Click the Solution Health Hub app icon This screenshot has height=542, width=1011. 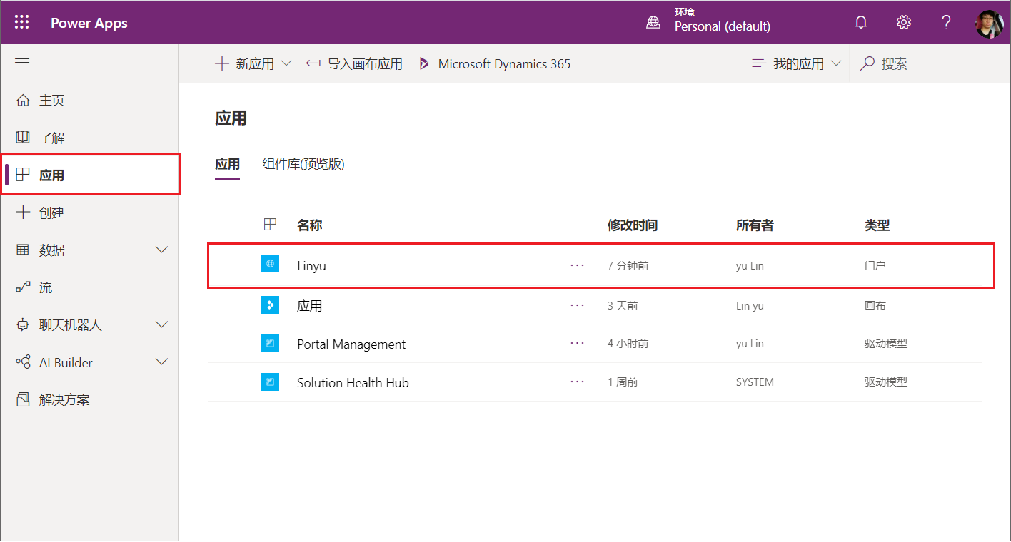[x=270, y=382]
